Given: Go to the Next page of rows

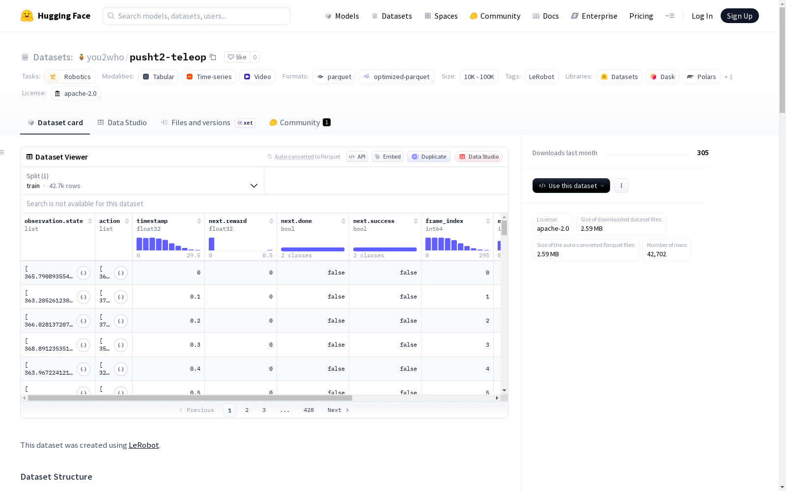Looking at the screenshot, I should [338, 410].
